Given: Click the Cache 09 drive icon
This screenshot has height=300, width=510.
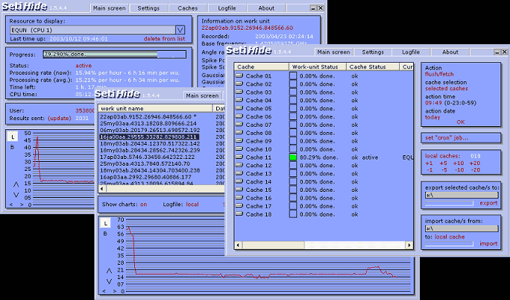Looking at the screenshot, I should coord(239,140).
